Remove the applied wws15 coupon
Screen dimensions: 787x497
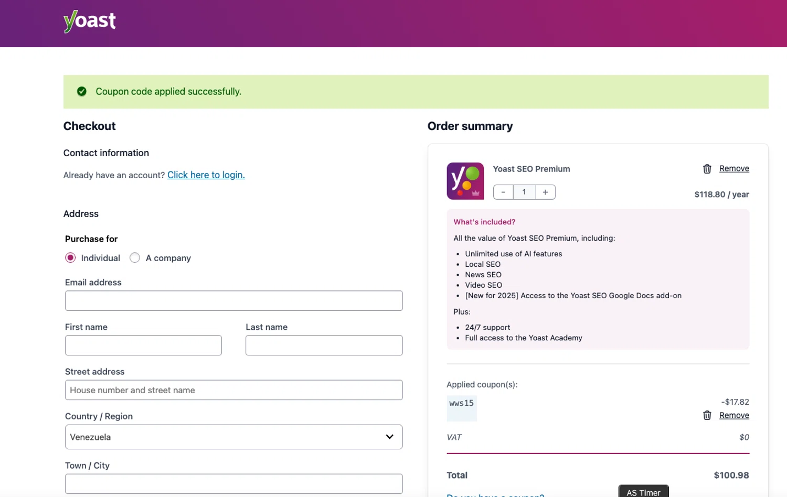pyautogui.click(x=734, y=415)
